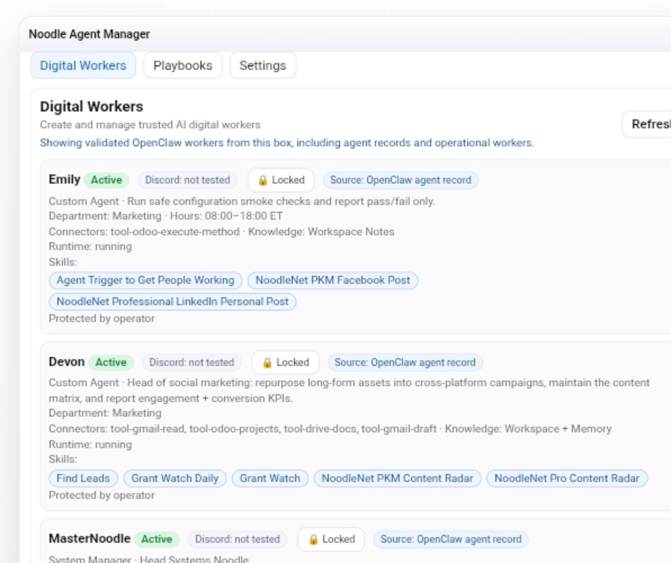Click the lock icon in Emily's row
671x563 pixels.
[x=263, y=180]
